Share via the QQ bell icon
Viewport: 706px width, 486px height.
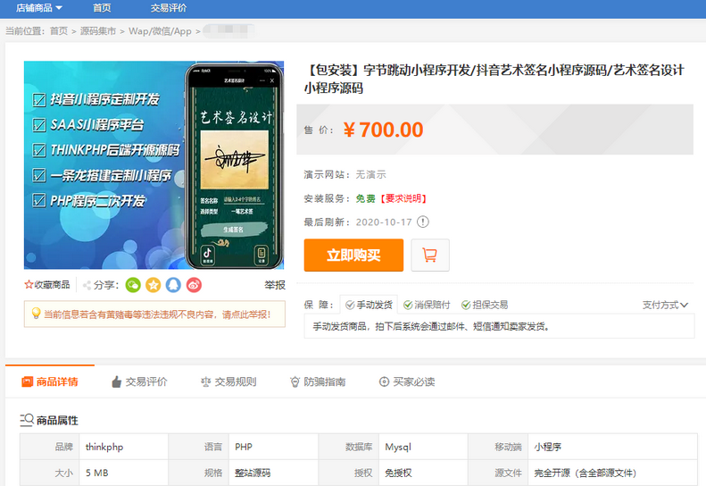coord(173,285)
